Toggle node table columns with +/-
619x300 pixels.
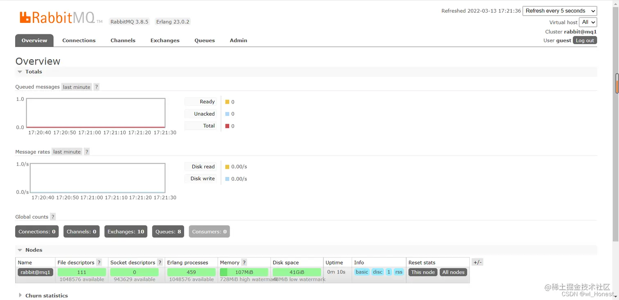point(477,262)
